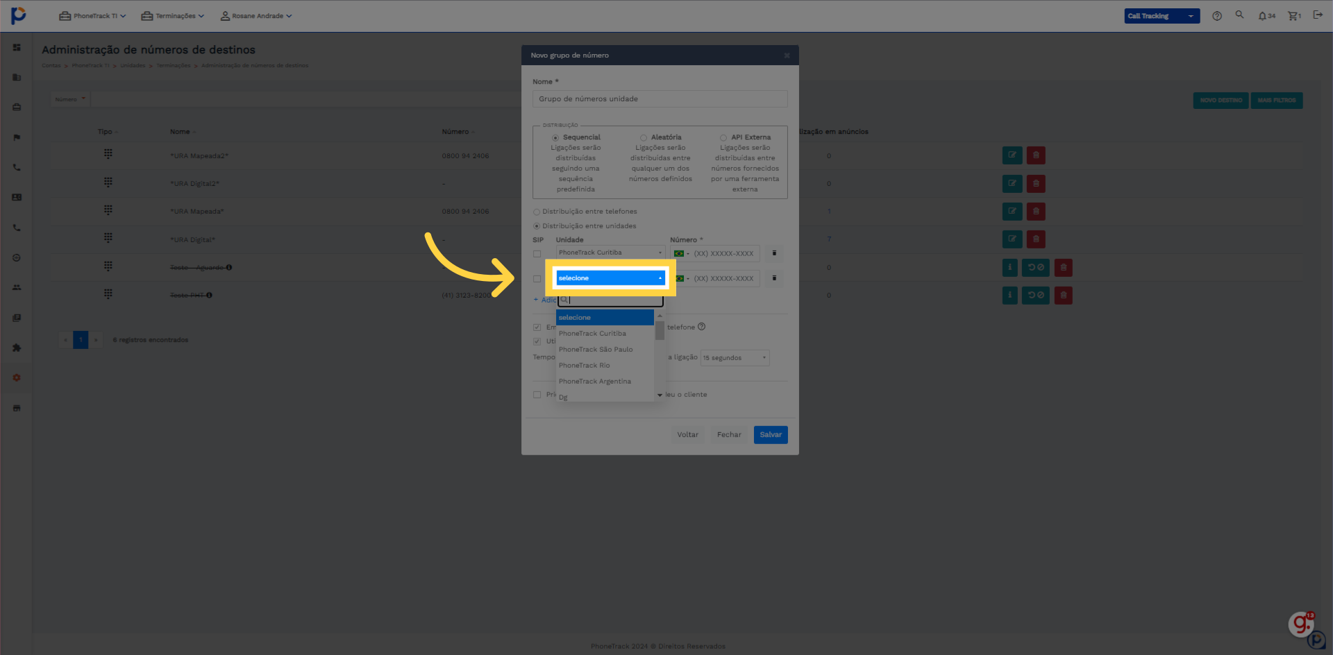The image size is (1333, 655).
Task: Open the Call Tracking dropdown
Action: 1162,16
